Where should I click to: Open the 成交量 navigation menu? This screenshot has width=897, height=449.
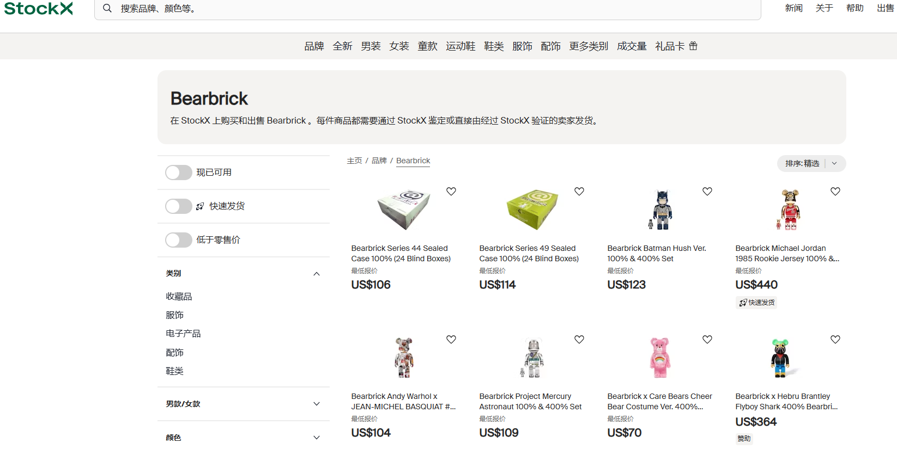[632, 46]
